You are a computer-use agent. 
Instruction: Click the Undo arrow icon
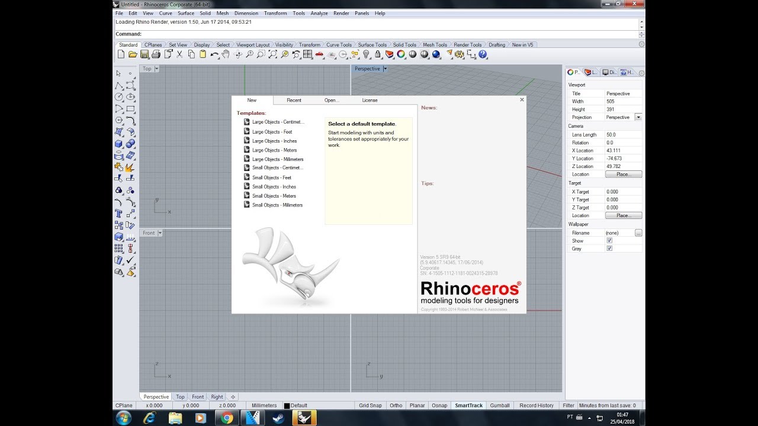[214, 54]
